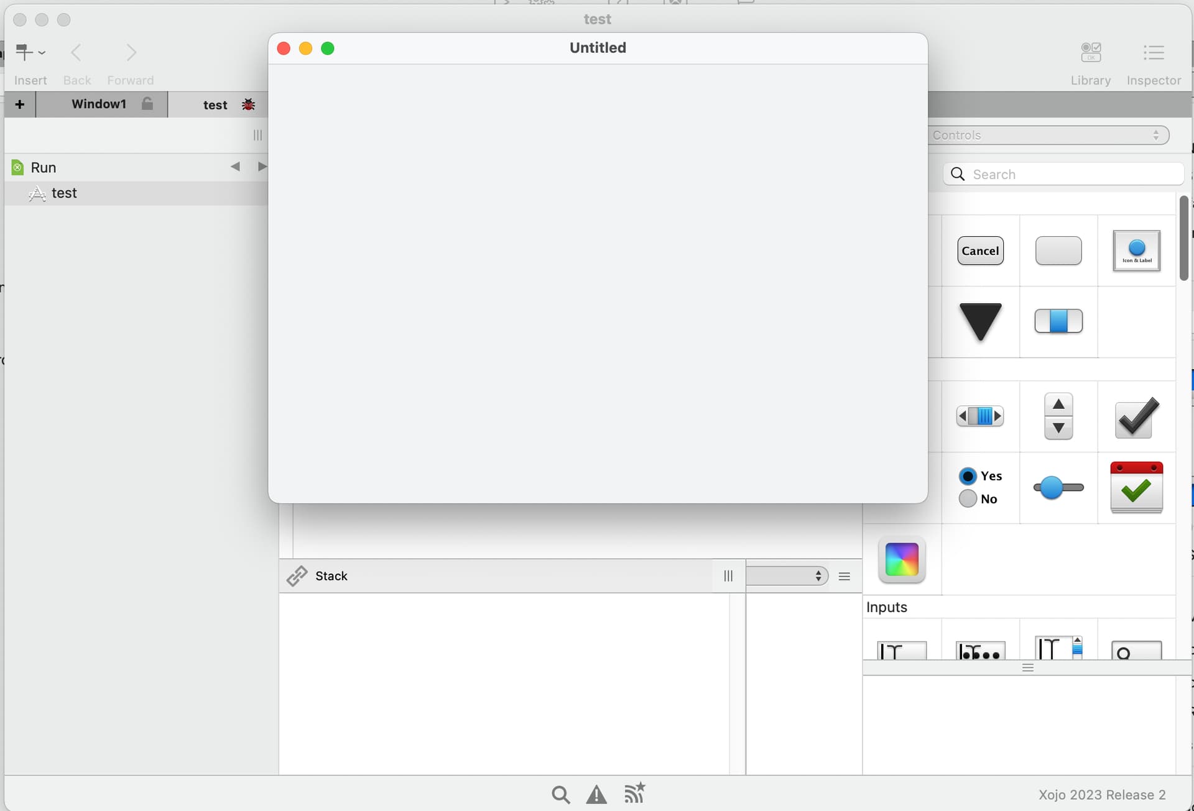The image size is (1194, 811).
Task: Minimize the Untitled window with yellow button
Action: 305,48
